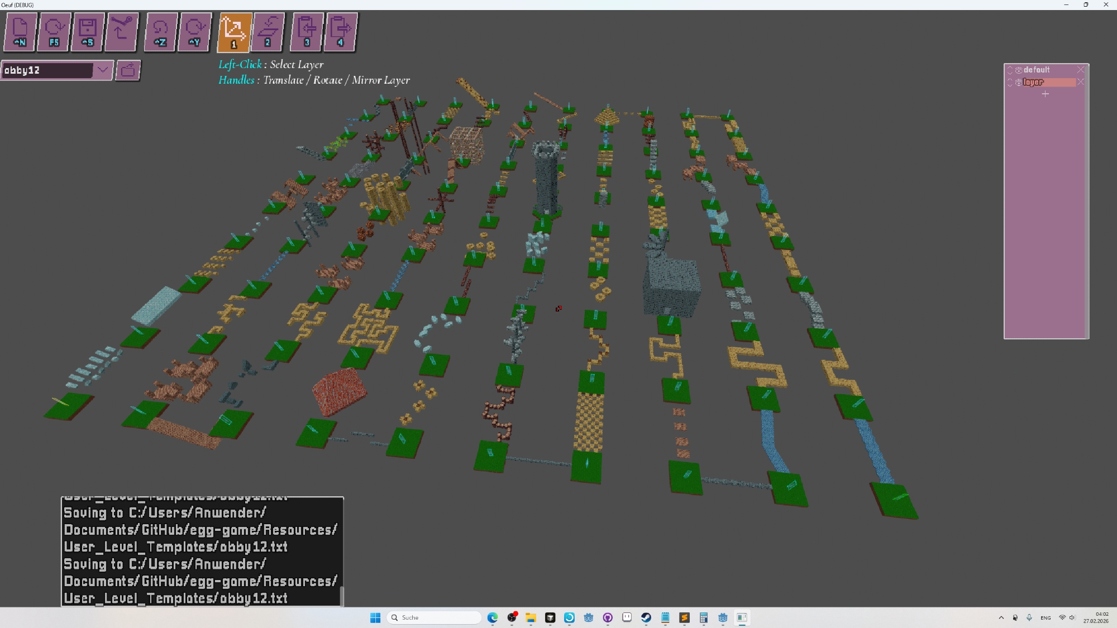Viewport: 1117px width, 628px height.
Task: Click clipboard export tool 4
Action: (340, 32)
